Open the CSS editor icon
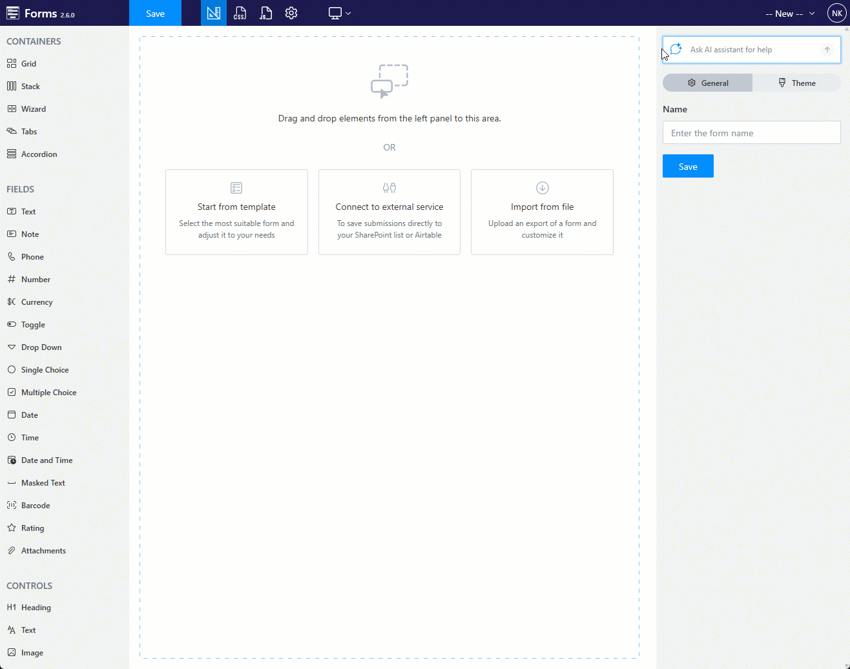850x669 pixels. pos(240,13)
